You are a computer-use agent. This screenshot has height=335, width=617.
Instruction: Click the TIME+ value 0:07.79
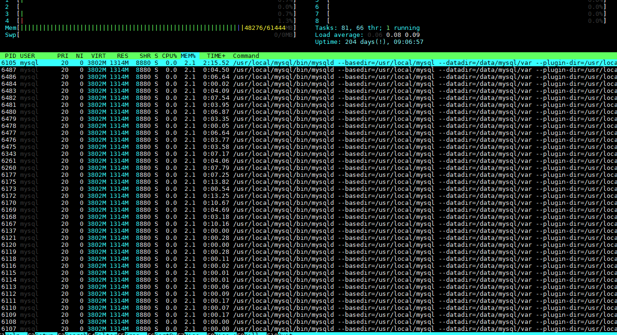point(216,168)
